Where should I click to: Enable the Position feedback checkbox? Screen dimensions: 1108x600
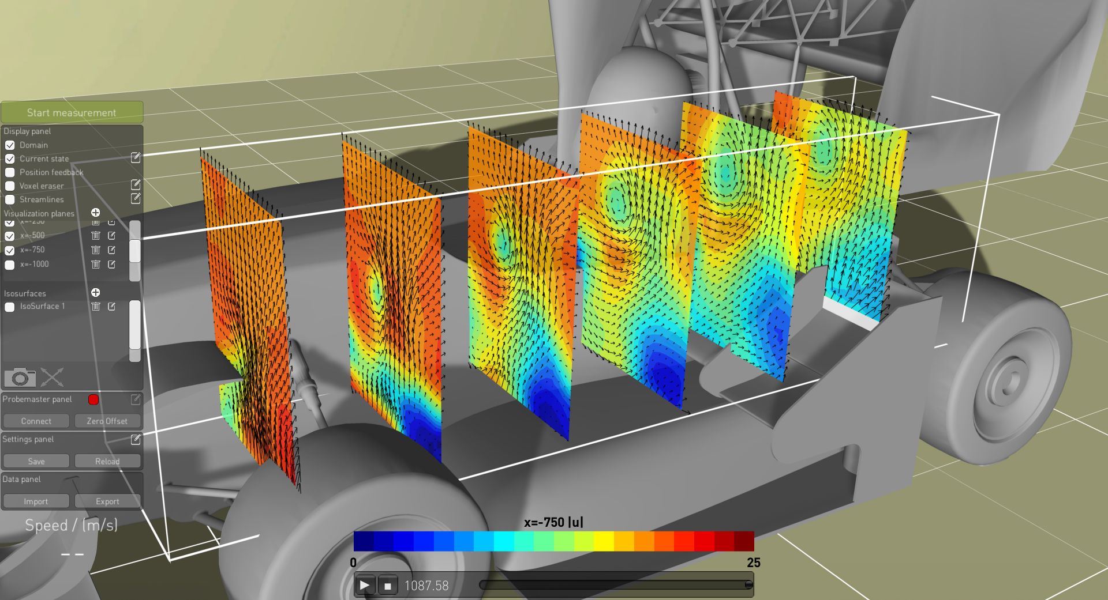coord(10,172)
